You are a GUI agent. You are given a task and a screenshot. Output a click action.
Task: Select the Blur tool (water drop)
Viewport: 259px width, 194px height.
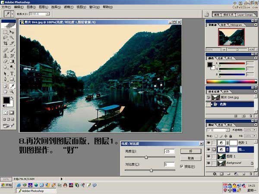[5, 67]
